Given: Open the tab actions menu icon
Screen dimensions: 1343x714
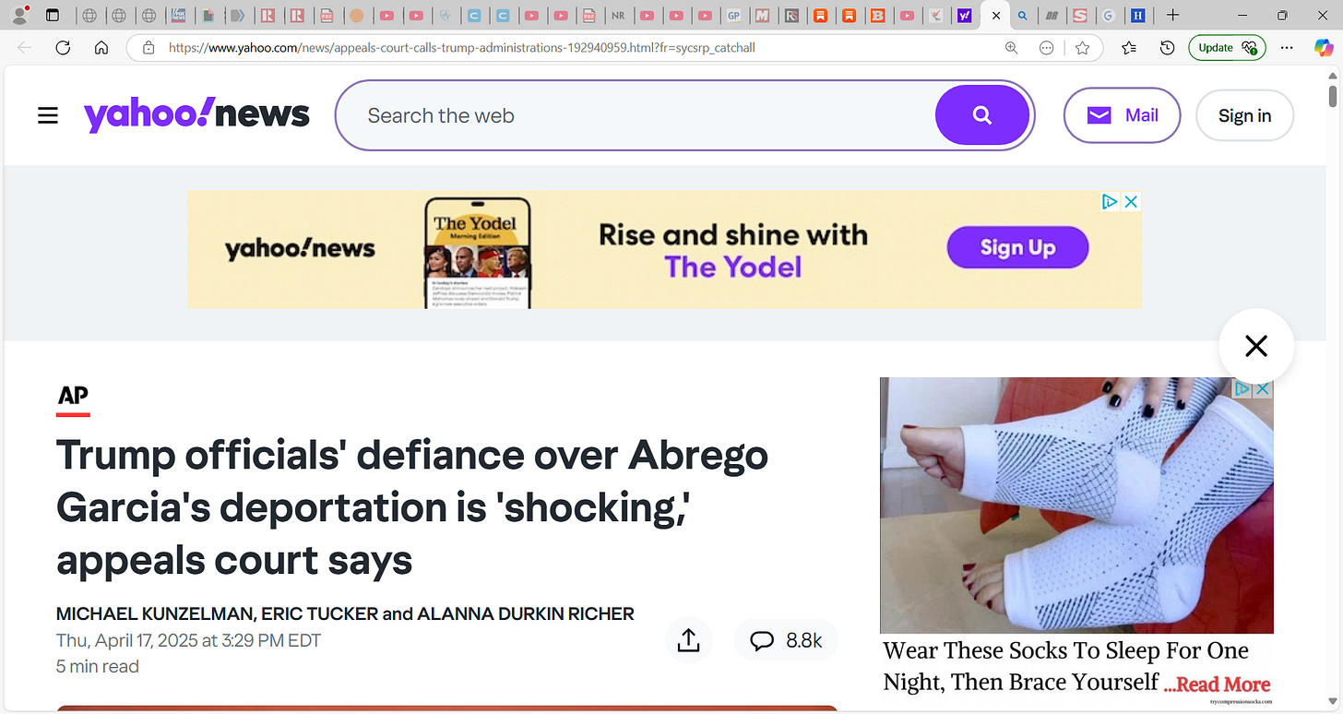Looking at the screenshot, I should tap(53, 16).
